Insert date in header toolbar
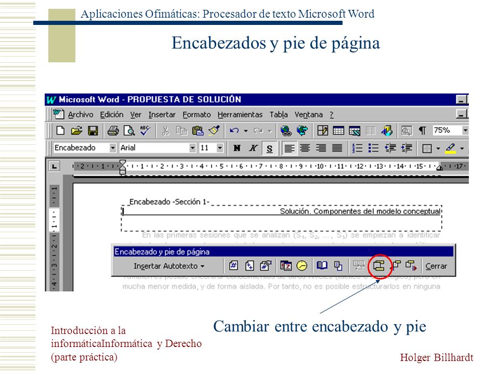 click(286, 265)
